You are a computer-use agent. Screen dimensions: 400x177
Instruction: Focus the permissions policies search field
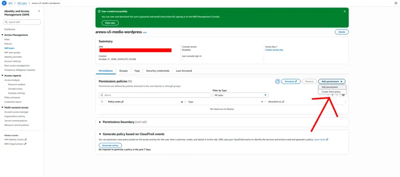tap(155, 95)
